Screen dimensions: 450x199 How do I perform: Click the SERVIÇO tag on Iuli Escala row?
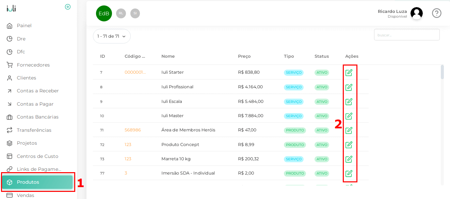click(x=294, y=102)
